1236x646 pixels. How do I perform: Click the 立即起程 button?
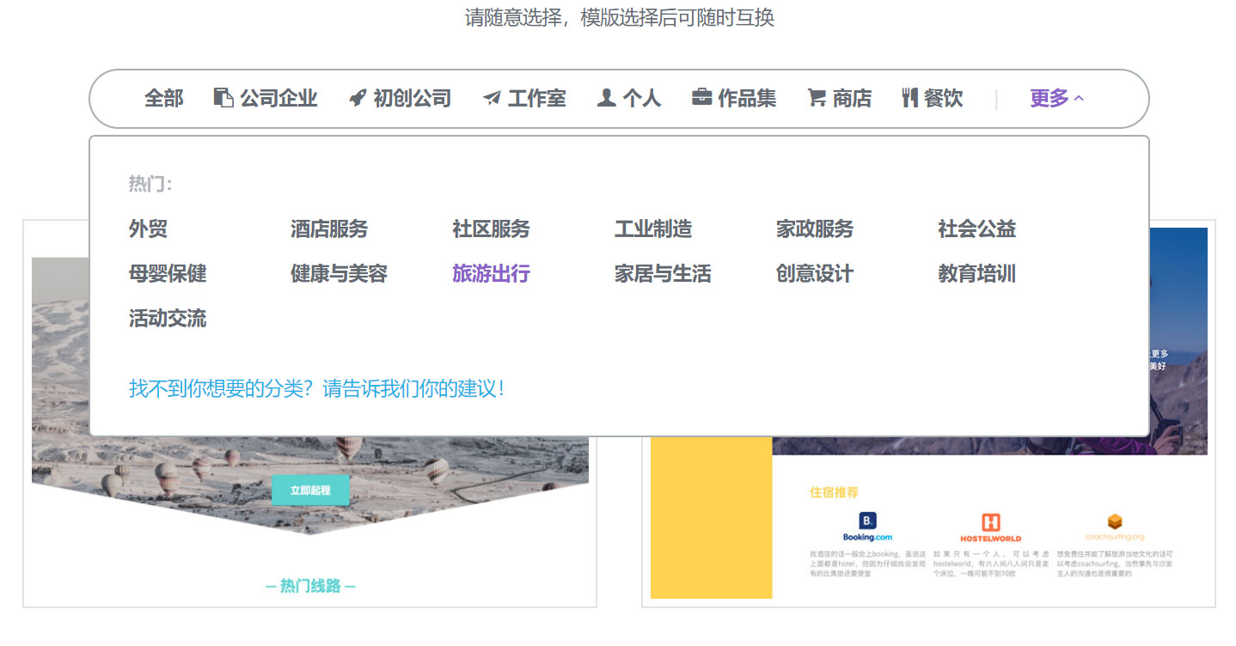(310, 490)
